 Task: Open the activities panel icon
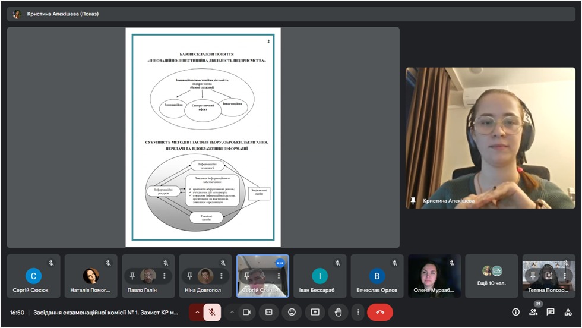568,312
